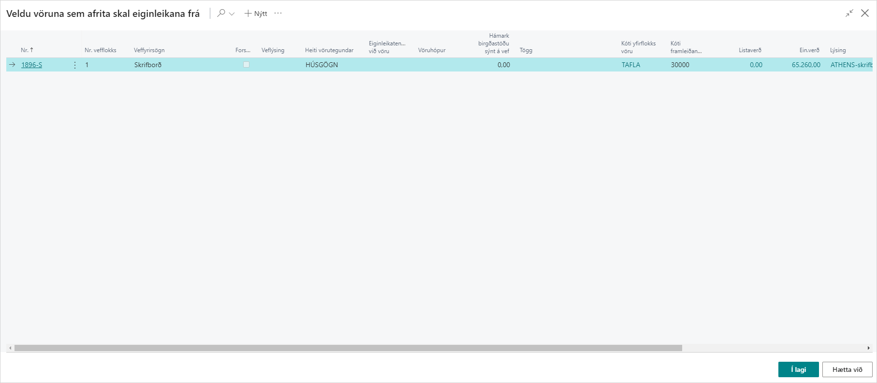Click the Nýtt plus button

coord(256,14)
